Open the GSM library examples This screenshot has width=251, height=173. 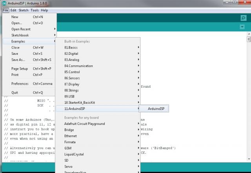click(x=98, y=148)
